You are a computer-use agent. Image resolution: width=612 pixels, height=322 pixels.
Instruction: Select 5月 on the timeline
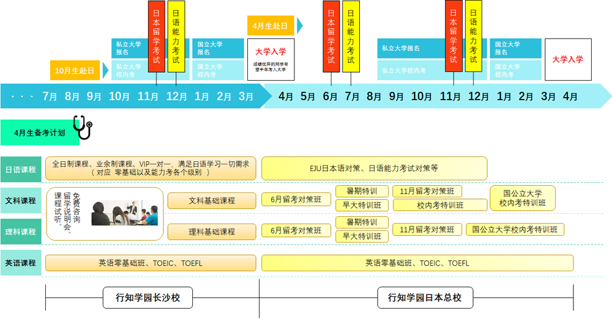click(308, 97)
